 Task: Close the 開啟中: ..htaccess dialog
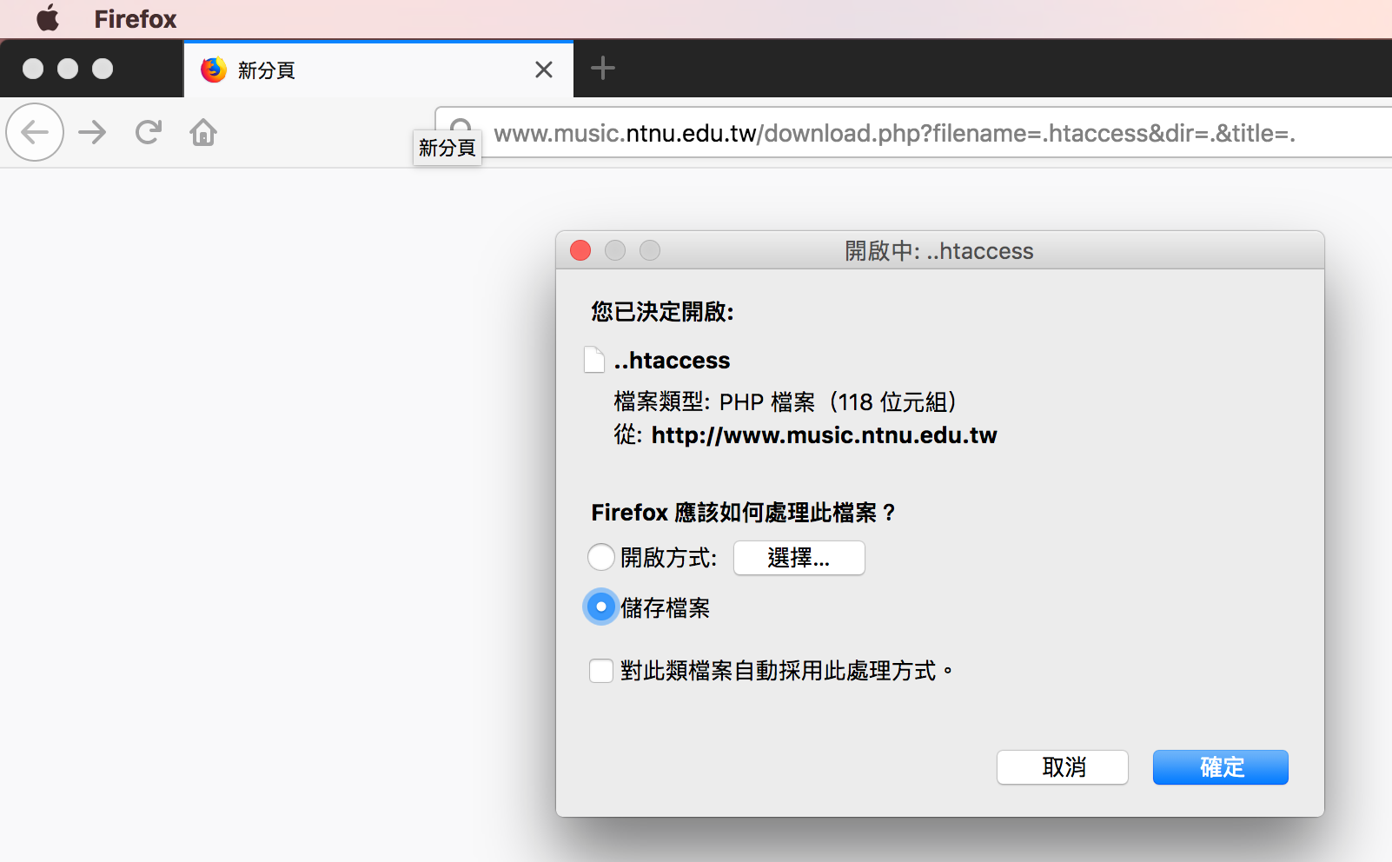pos(580,251)
